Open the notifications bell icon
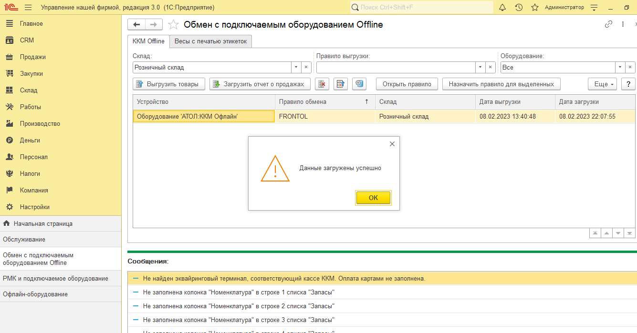The image size is (637, 333). point(502,8)
